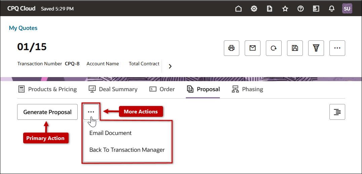Click the Generate Proposal button
Screen dimensions: 362x174
coord(47,112)
